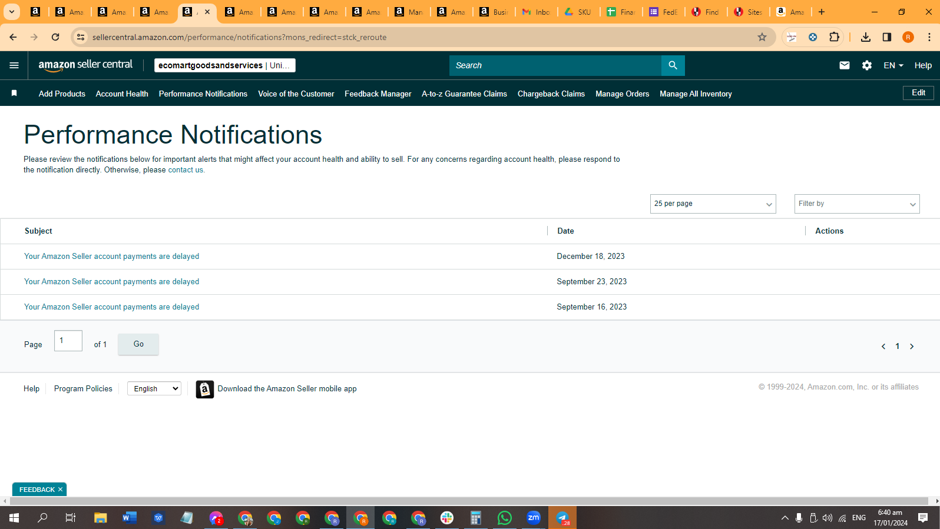Open Account Health menu item
940x529 pixels.
pos(122,94)
